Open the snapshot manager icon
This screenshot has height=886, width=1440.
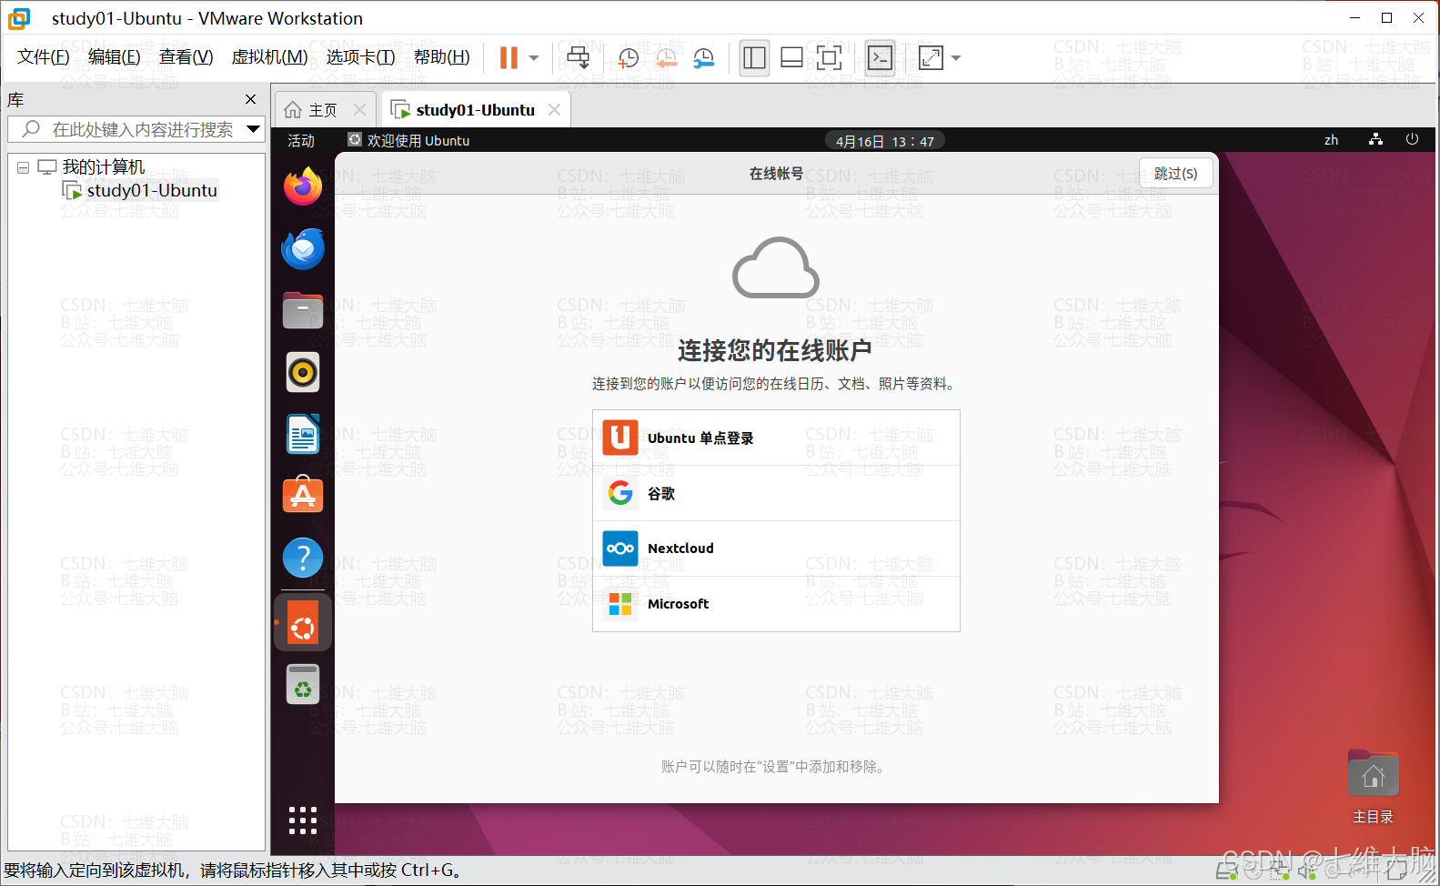coord(704,58)
